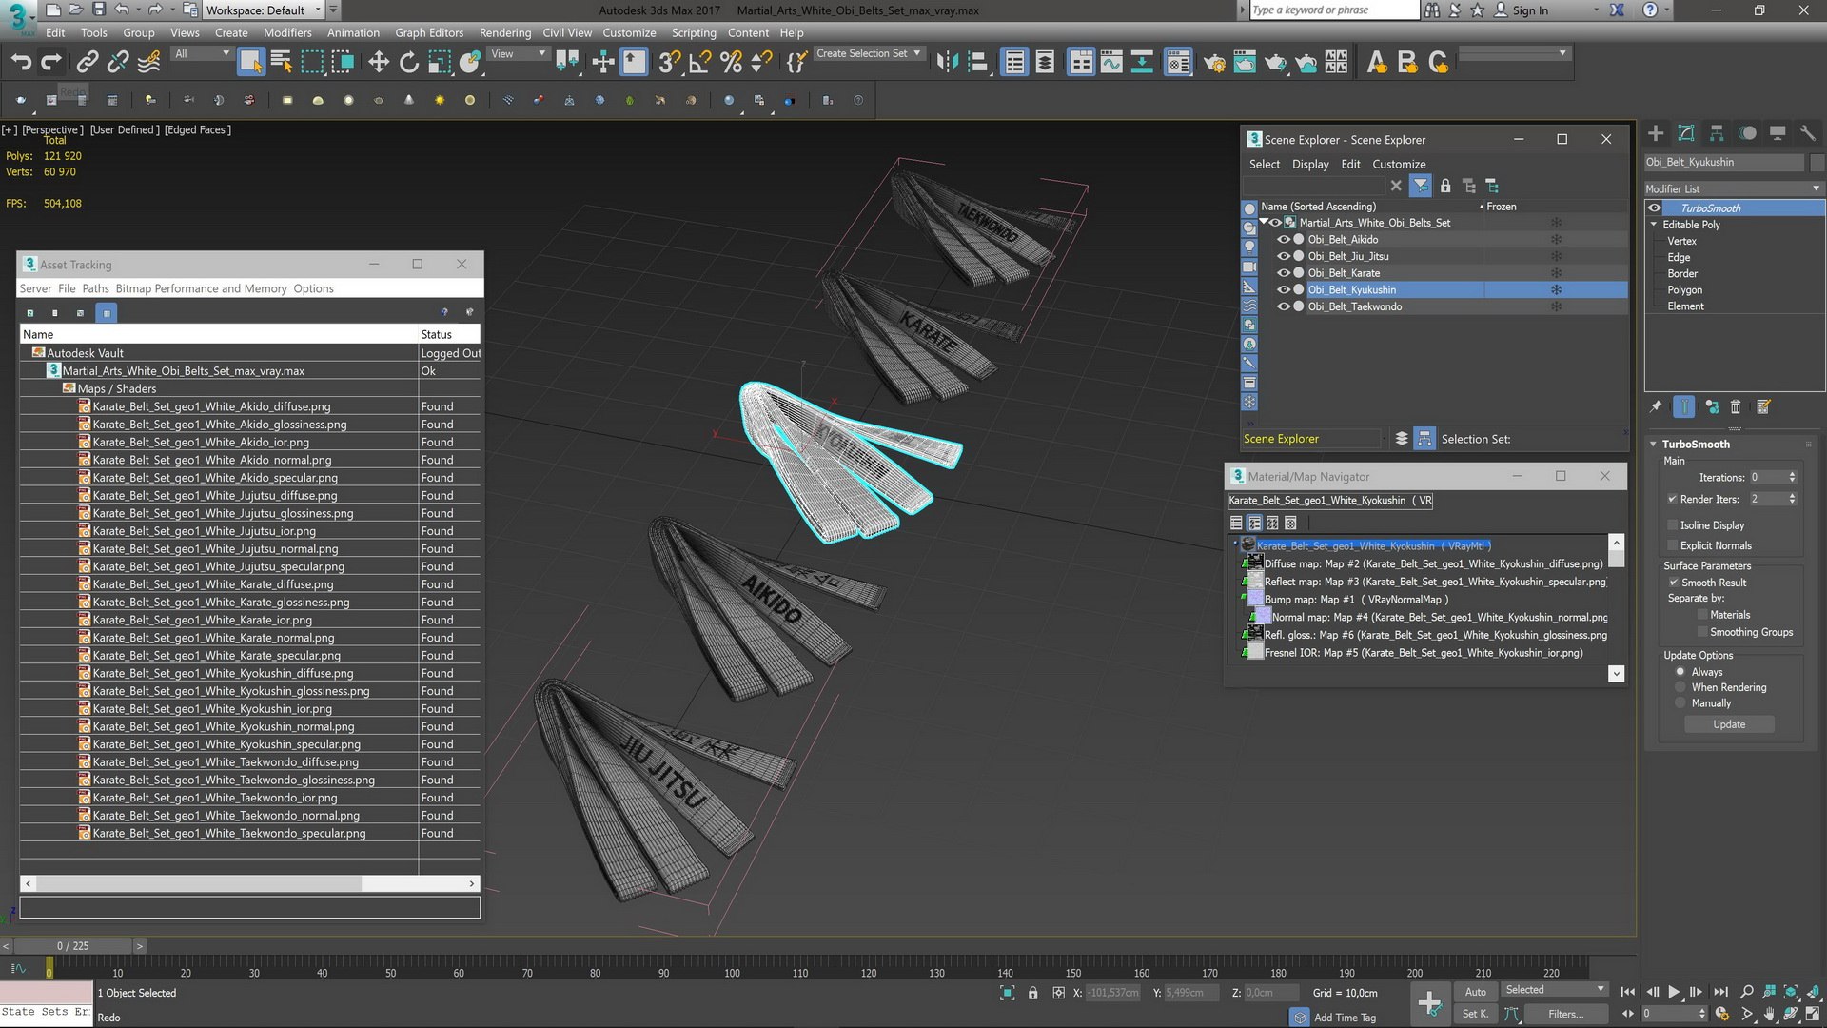Click the Remove Modifier trash icon
Screen dimensions: 1827x1028
pyautogui.click(x=1736, y=407)
